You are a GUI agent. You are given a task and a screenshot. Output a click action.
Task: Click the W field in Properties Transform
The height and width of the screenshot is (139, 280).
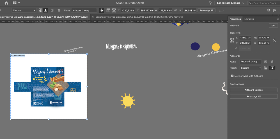point(264,38)
